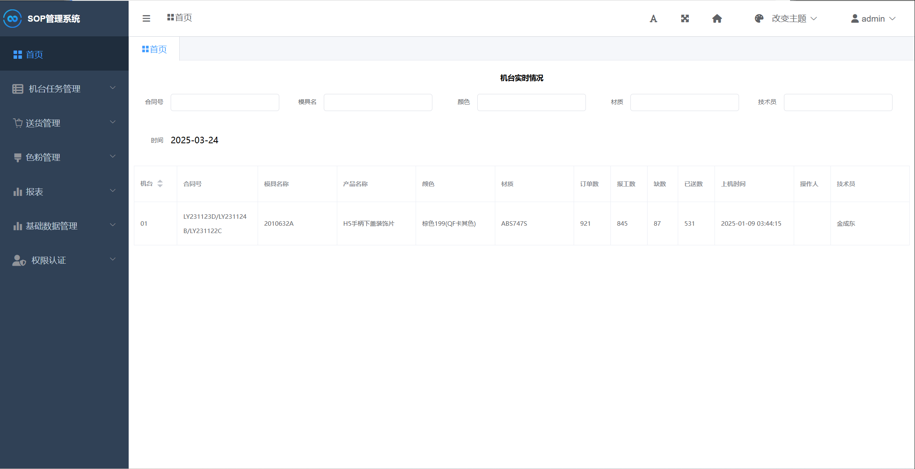The image size is (915, 469).
Task: Click the admin user avatar icon
Action: (x=855, y=18)
